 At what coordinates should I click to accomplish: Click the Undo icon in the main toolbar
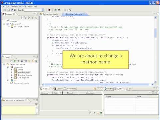pos(12,10)
